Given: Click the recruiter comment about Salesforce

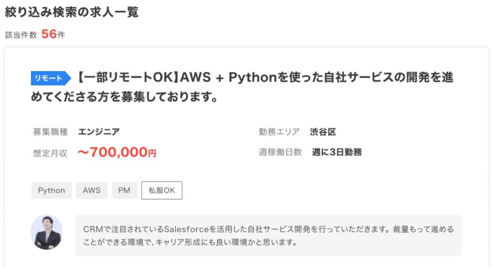Looking at the screenshot, I should coord(268,236).
